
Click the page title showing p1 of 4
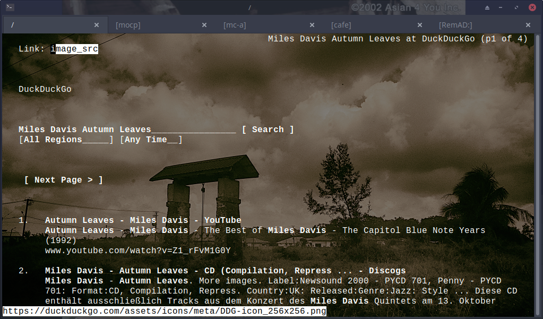tap(398, 39)
